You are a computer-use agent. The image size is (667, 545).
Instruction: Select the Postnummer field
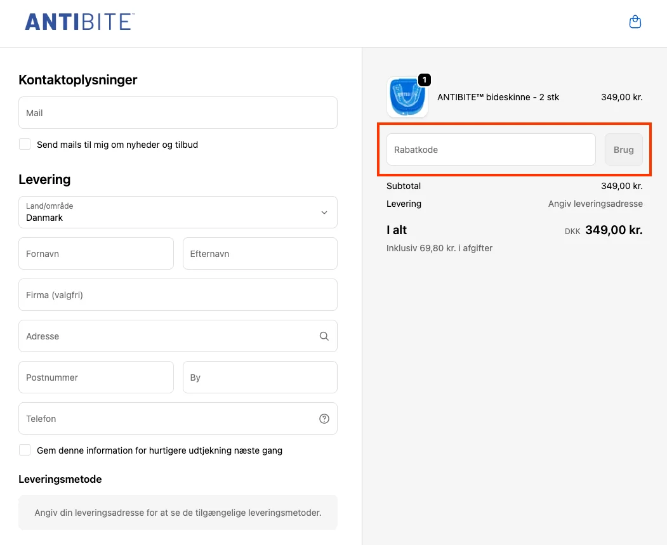pyautogui.click(x=96, y=377)
